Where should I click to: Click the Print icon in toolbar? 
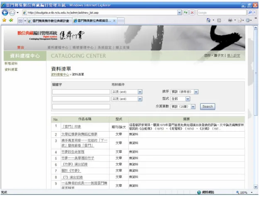pyautogui.click(x=230, y=20)
